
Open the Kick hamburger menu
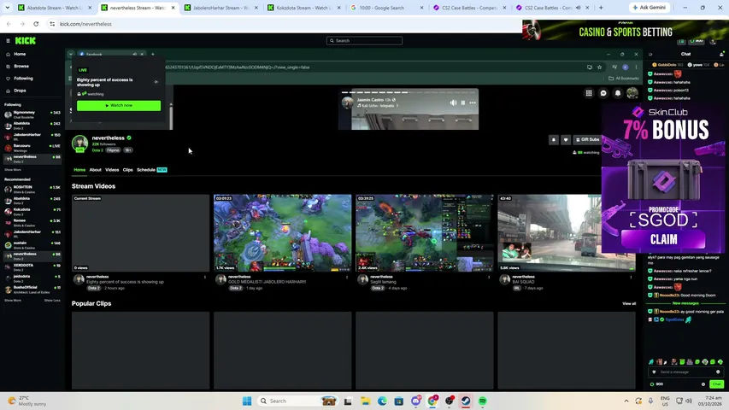(8, 41)
